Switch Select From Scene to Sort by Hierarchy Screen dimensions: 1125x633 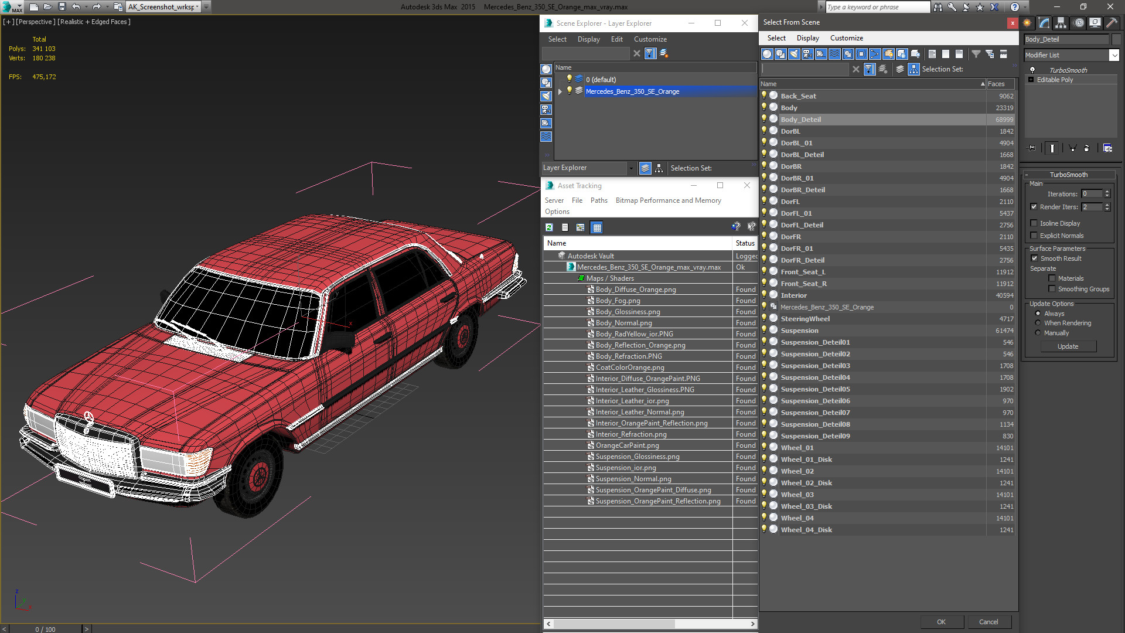(x=913, y=69)
